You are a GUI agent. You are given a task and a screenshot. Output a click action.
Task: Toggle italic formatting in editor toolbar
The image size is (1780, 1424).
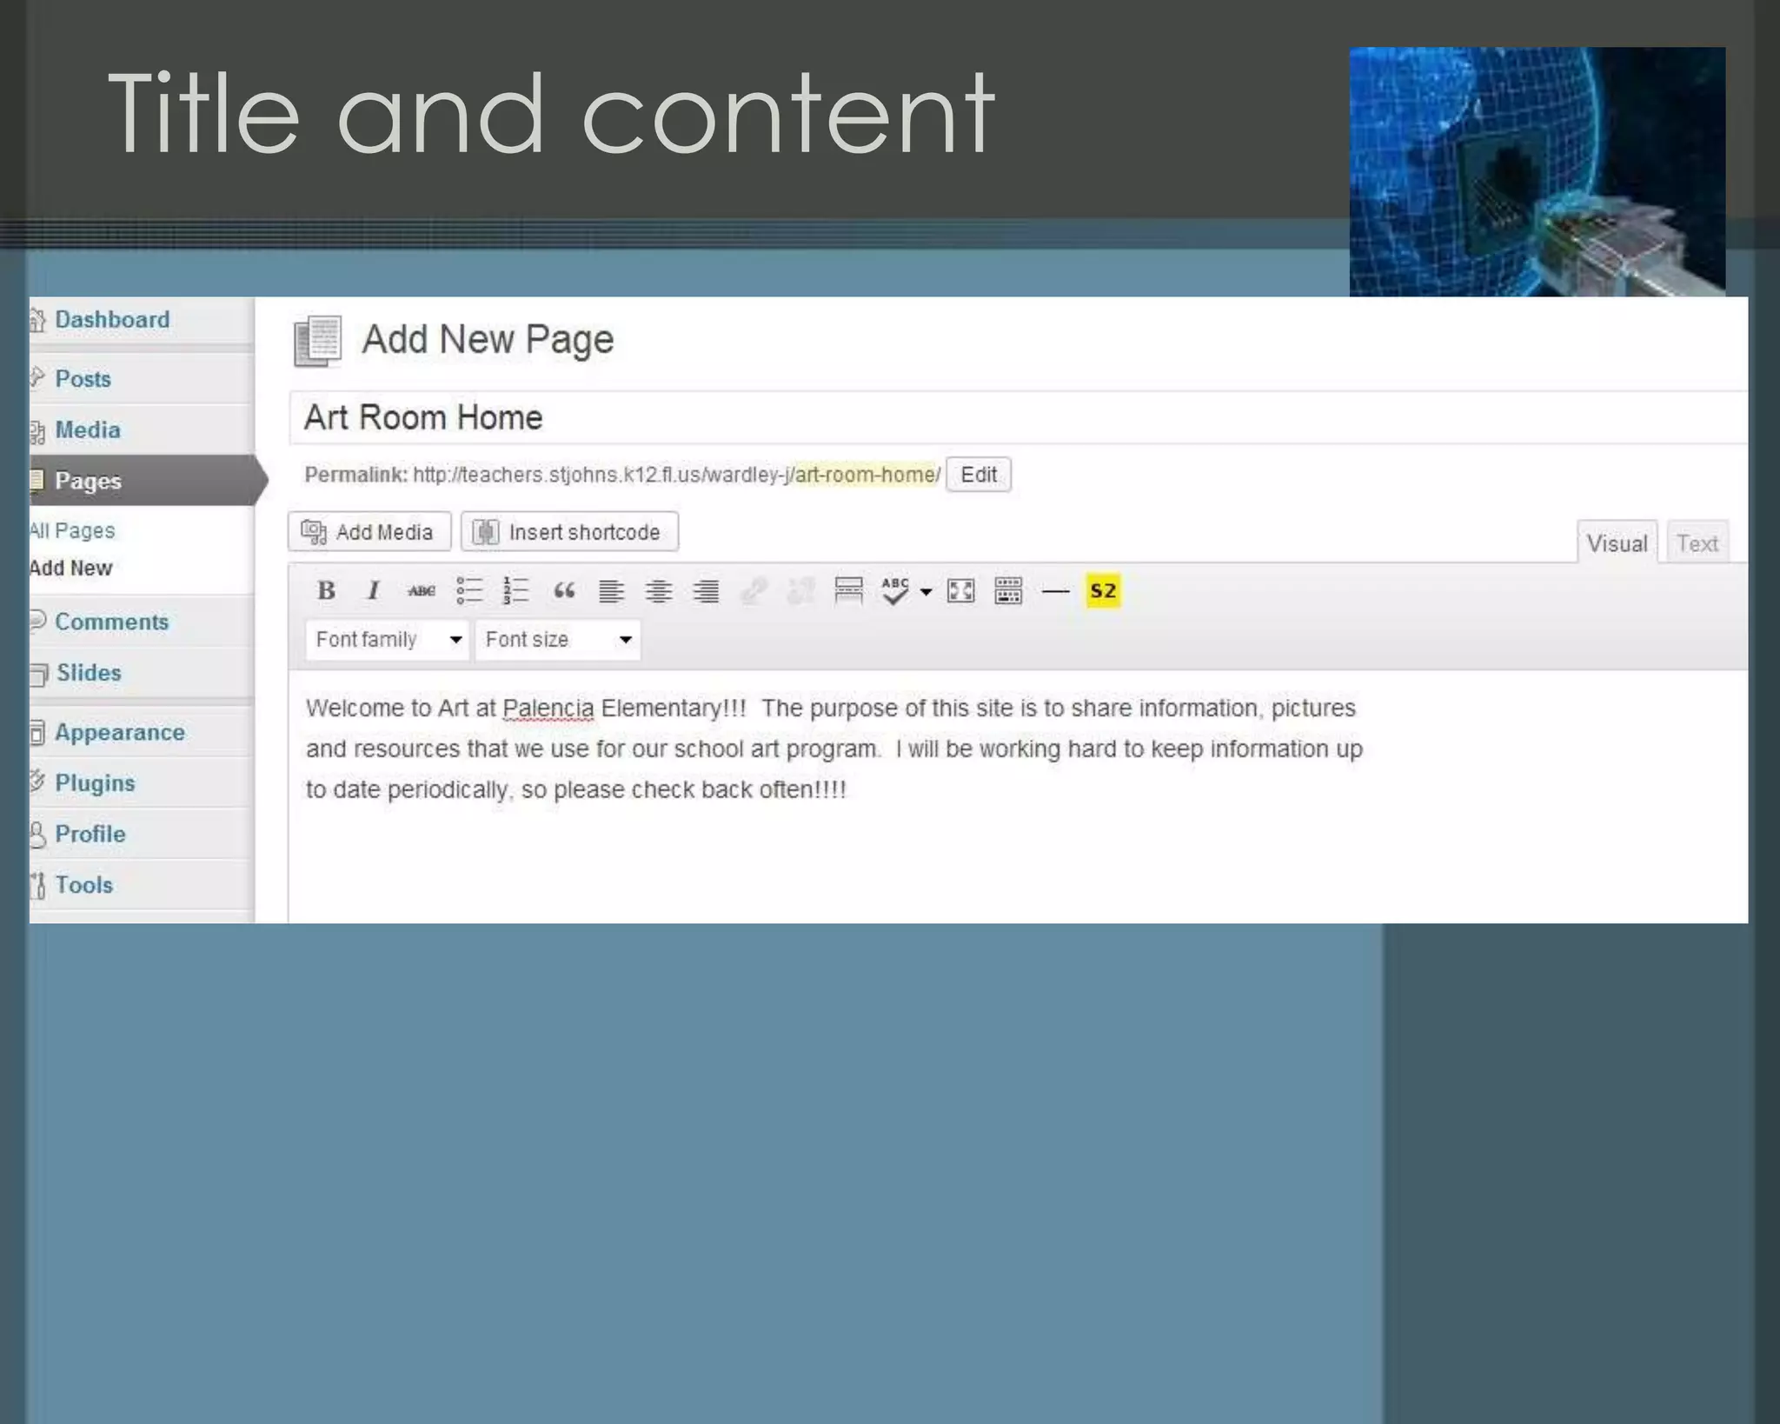click(x=374, y=591)
